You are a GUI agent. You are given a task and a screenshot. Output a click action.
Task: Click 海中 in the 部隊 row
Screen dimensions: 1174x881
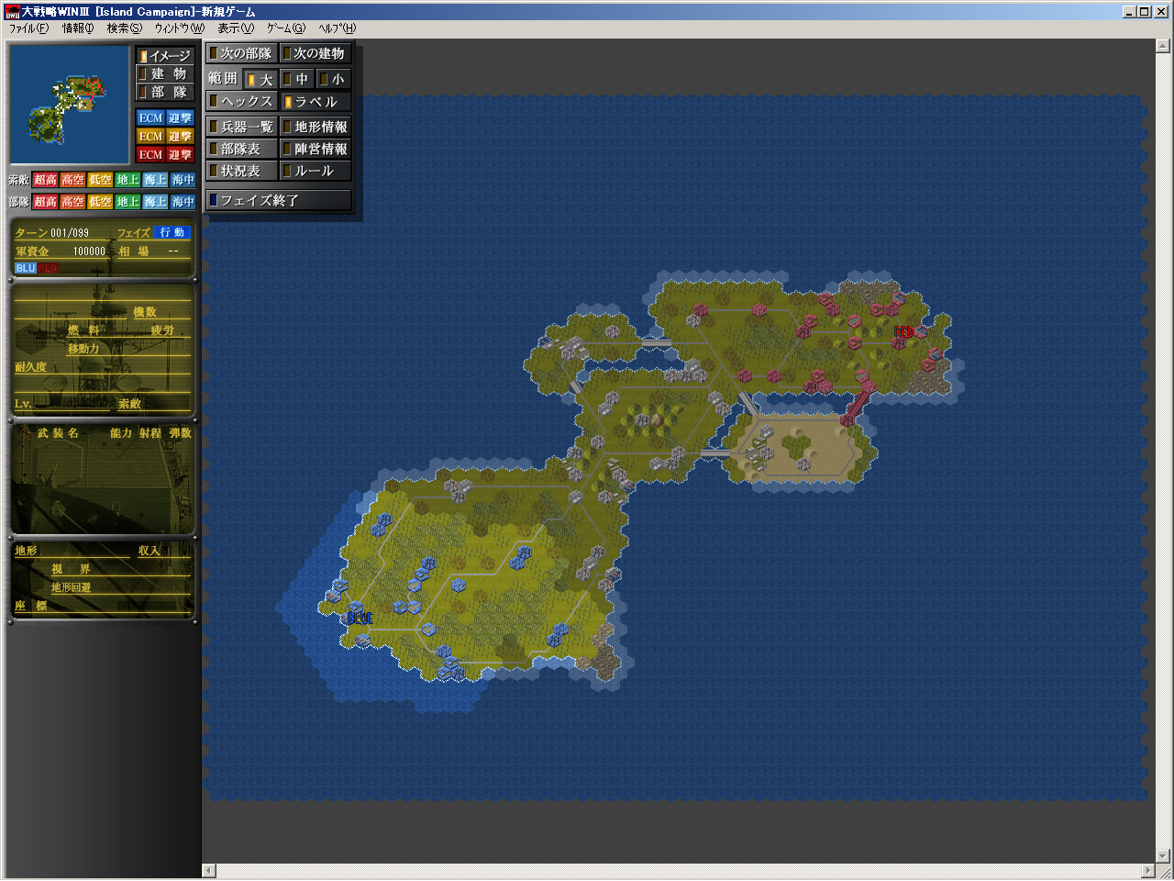[183, 202]
